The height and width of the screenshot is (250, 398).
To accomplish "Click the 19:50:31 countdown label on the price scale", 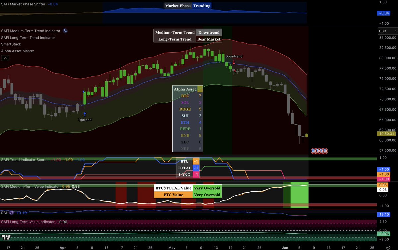I will pyautogui.click(x=386, y=134).
